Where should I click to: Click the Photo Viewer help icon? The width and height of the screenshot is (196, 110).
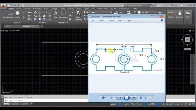[162, 20]
